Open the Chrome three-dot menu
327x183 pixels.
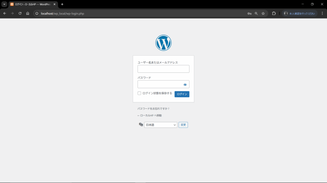(322, 13)
